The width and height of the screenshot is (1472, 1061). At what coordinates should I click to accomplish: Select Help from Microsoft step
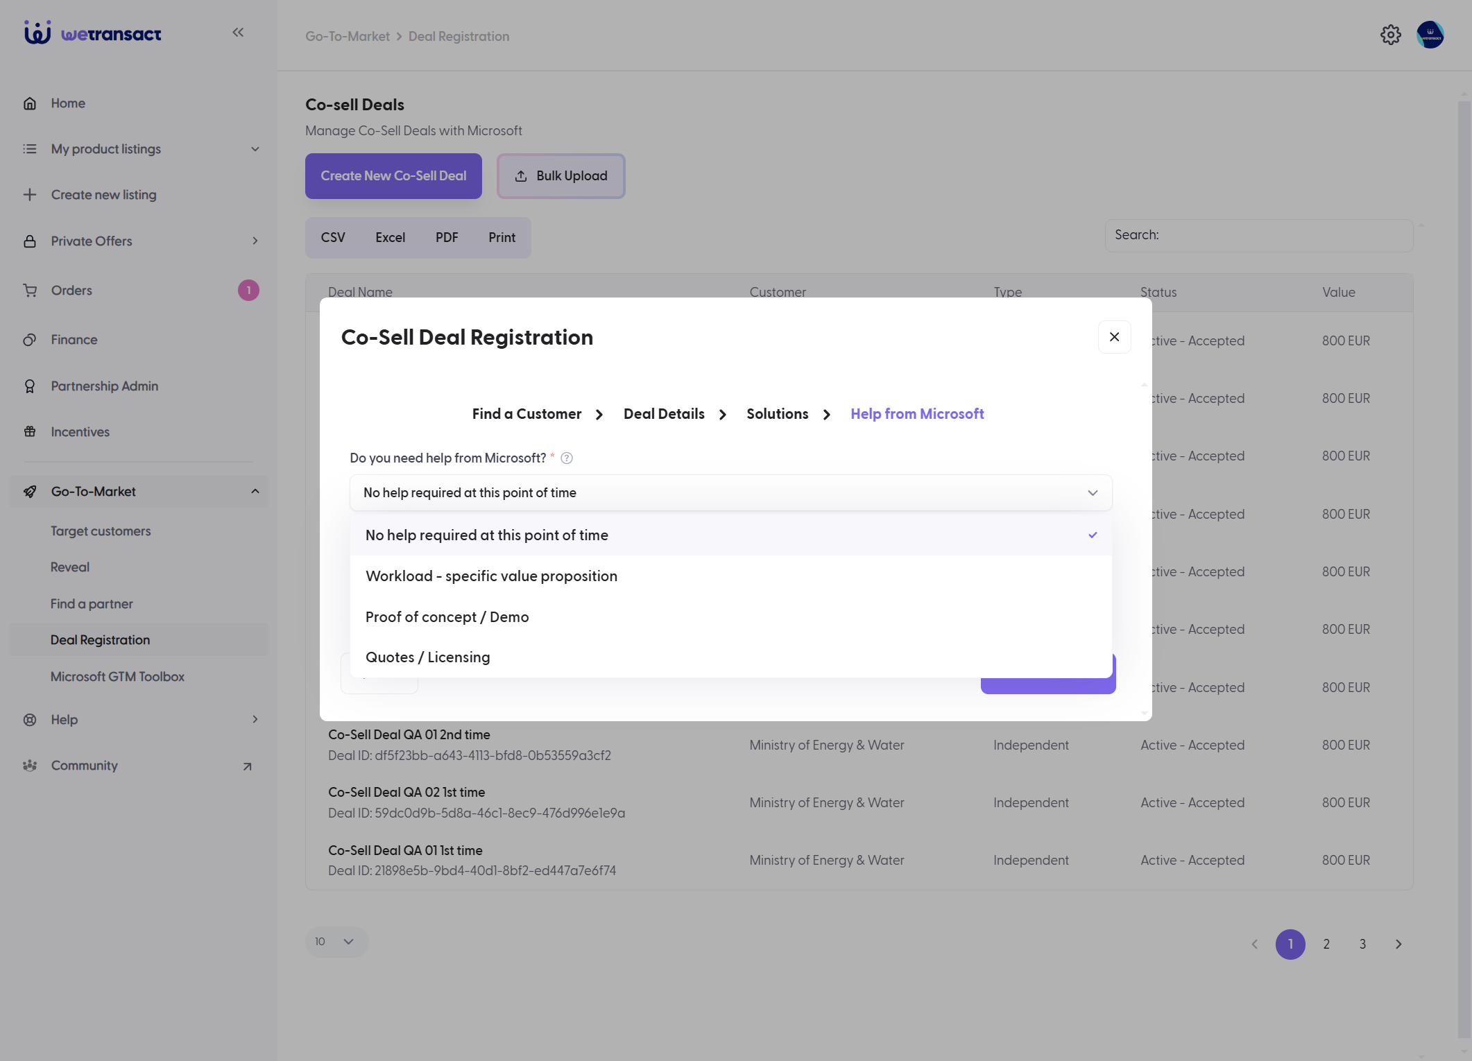pyautogui.click(x=917, y=414)
